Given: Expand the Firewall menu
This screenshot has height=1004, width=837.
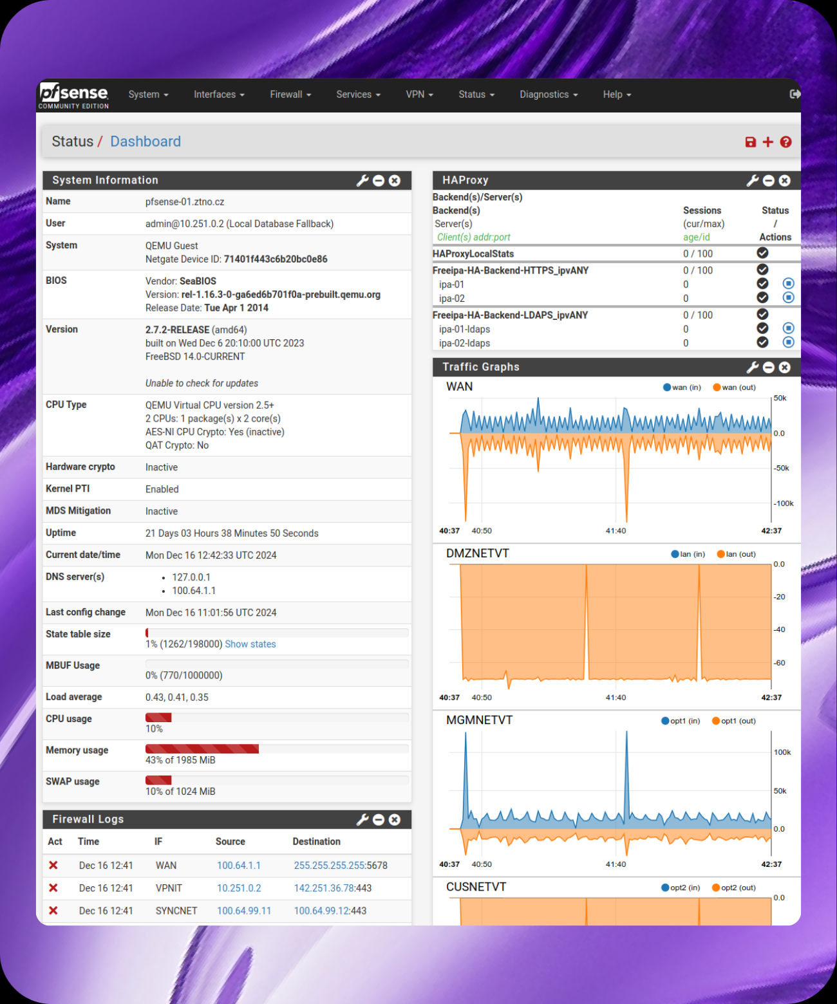Looking at the screenshot, I should click(290, 95).
